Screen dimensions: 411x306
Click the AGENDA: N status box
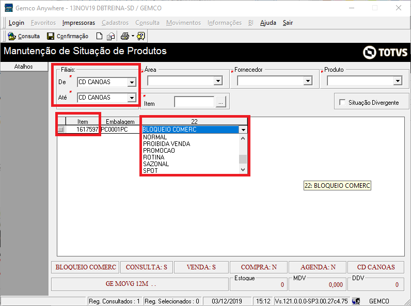click(318, 267)
